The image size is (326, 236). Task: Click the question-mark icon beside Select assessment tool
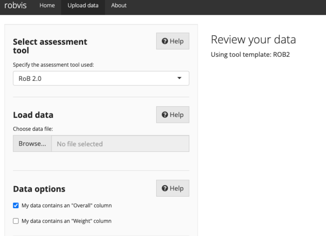point(165,41)
